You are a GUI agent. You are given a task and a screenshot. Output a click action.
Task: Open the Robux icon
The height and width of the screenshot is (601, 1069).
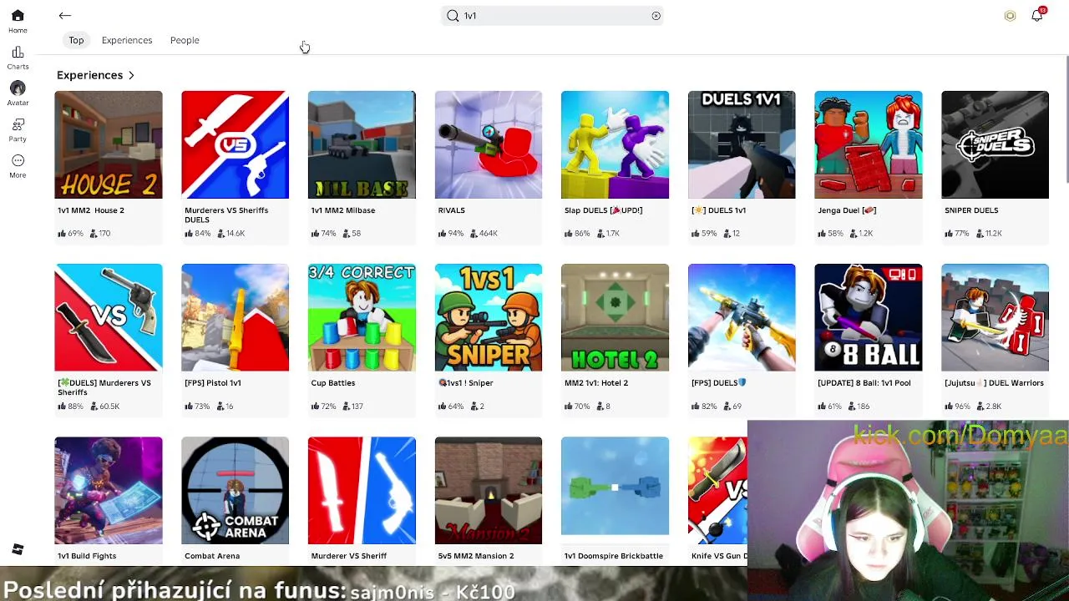(x=1010, y=15)
